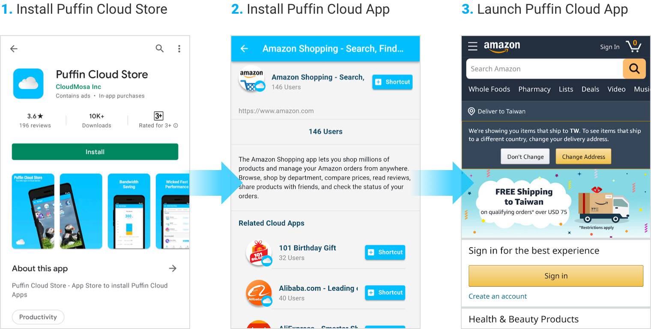
Task: Click the Change Address button
Action: (583, 157)
